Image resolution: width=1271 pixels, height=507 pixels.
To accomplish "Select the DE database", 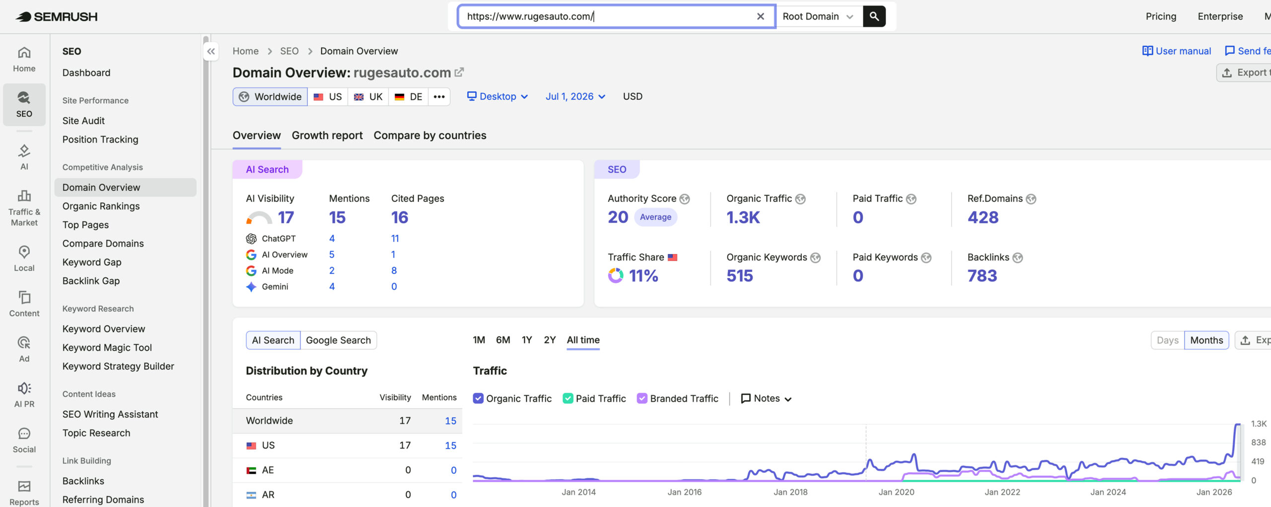I will point(409,97).
